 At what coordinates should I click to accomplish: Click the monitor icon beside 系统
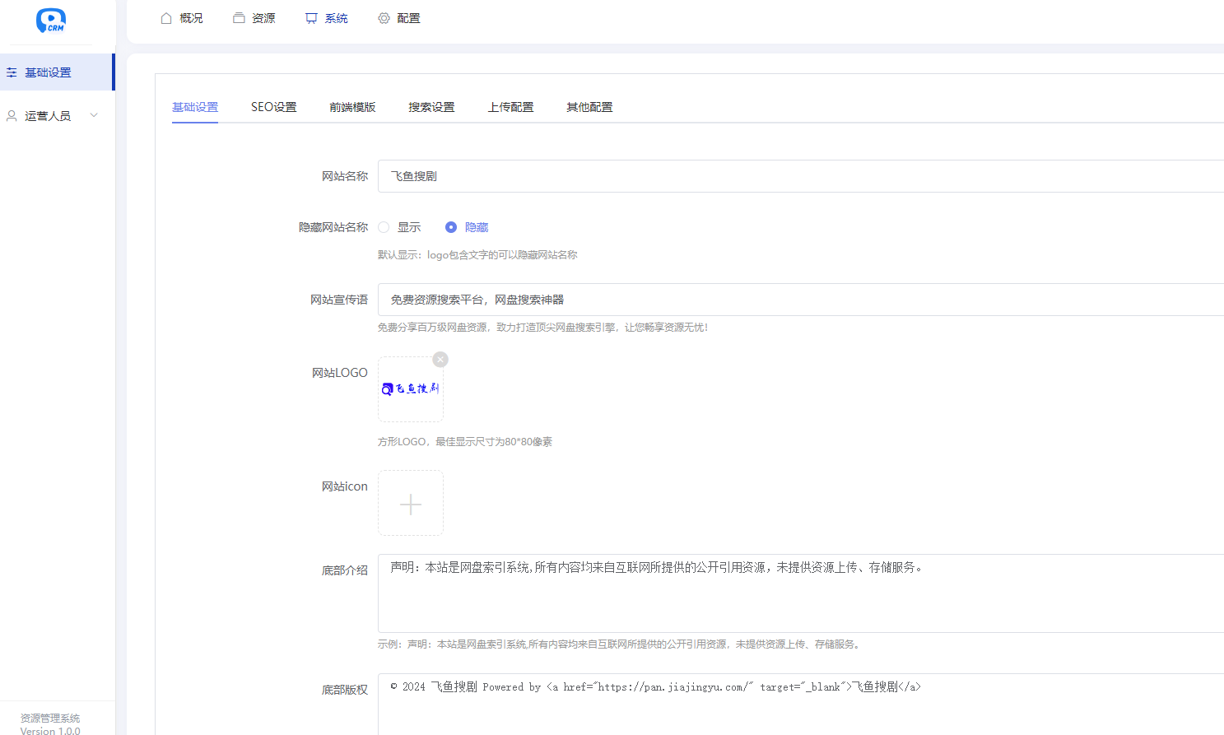[311, 18]
